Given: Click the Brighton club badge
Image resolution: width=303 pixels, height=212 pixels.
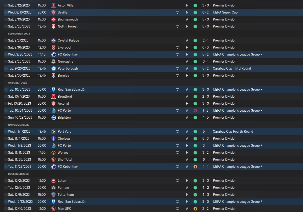Looking at the screenshot, I should (53, 117).
